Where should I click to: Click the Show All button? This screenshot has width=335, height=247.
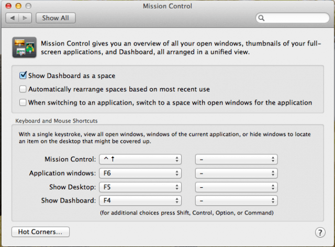(x=55, y=18)
